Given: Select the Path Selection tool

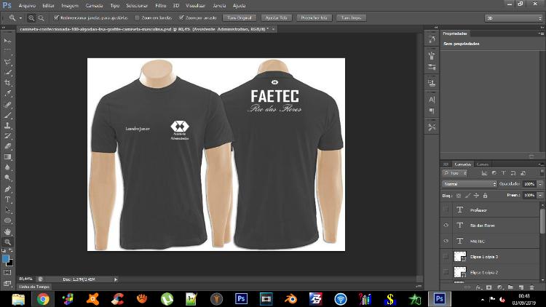Looking at the screenshot, I should pyautogui.click(x=8, y=210).
